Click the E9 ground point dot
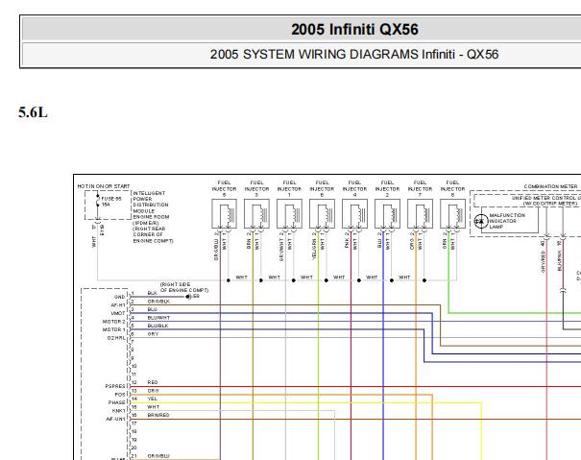 [x=188, y=297]
